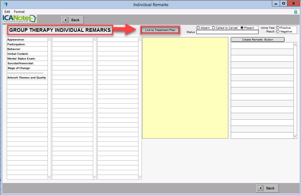Click the Create Remarks Button
The width and height of the screenshot is (301, 195).
257,39
